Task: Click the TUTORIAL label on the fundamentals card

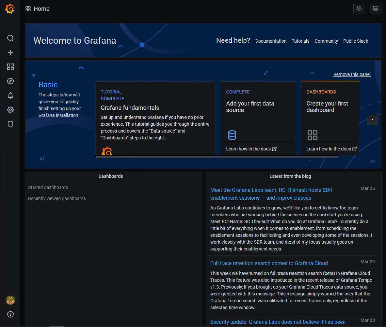Action: pyautogui.click(x=111, y=92)
